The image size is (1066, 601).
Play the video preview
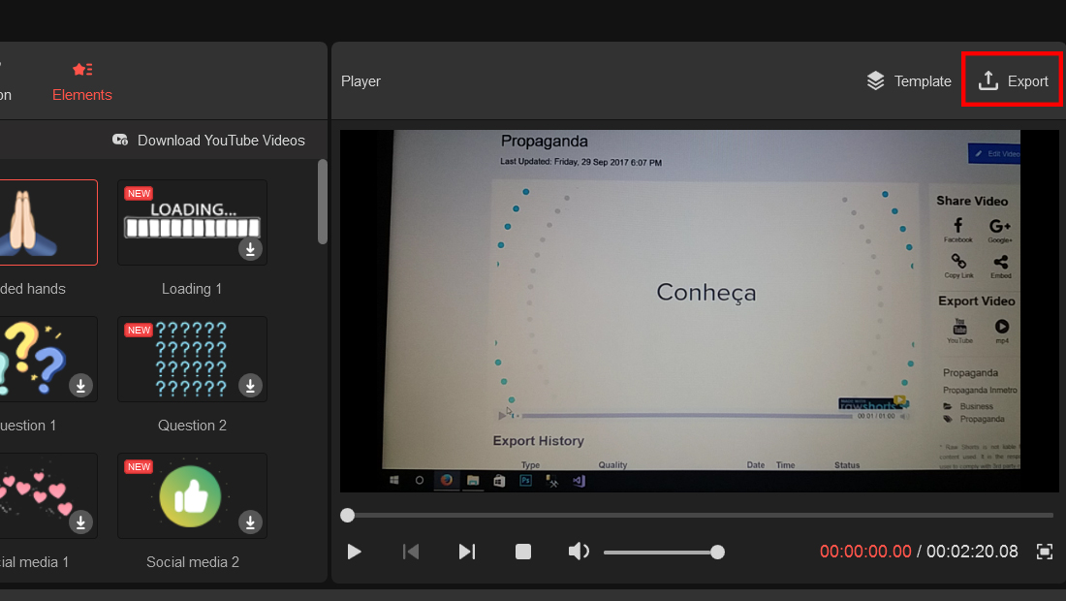click(x=354, y=552)
